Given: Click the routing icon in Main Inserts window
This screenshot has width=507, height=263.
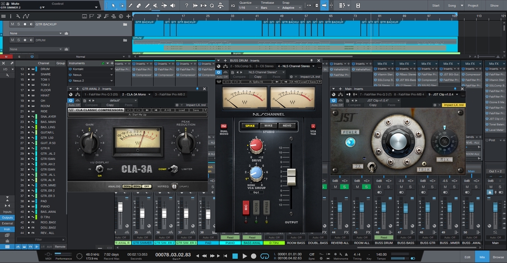Looking at the screenshot, I should click(x=341, y=95).
